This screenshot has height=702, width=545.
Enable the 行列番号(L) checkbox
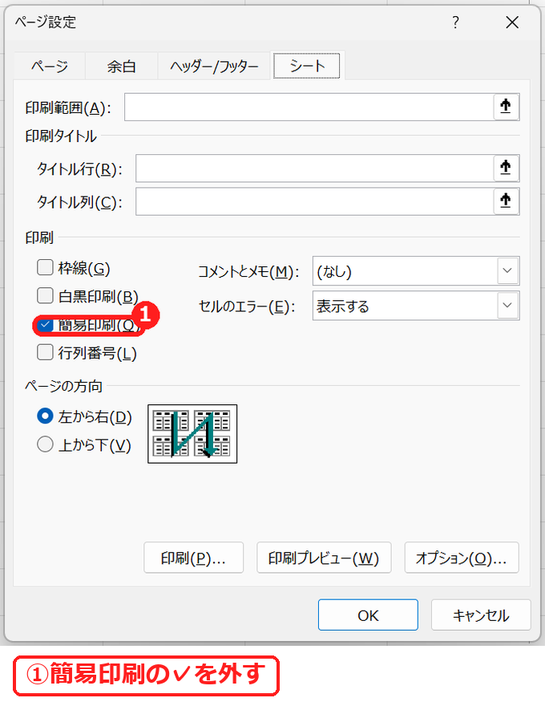click(45, 353)
